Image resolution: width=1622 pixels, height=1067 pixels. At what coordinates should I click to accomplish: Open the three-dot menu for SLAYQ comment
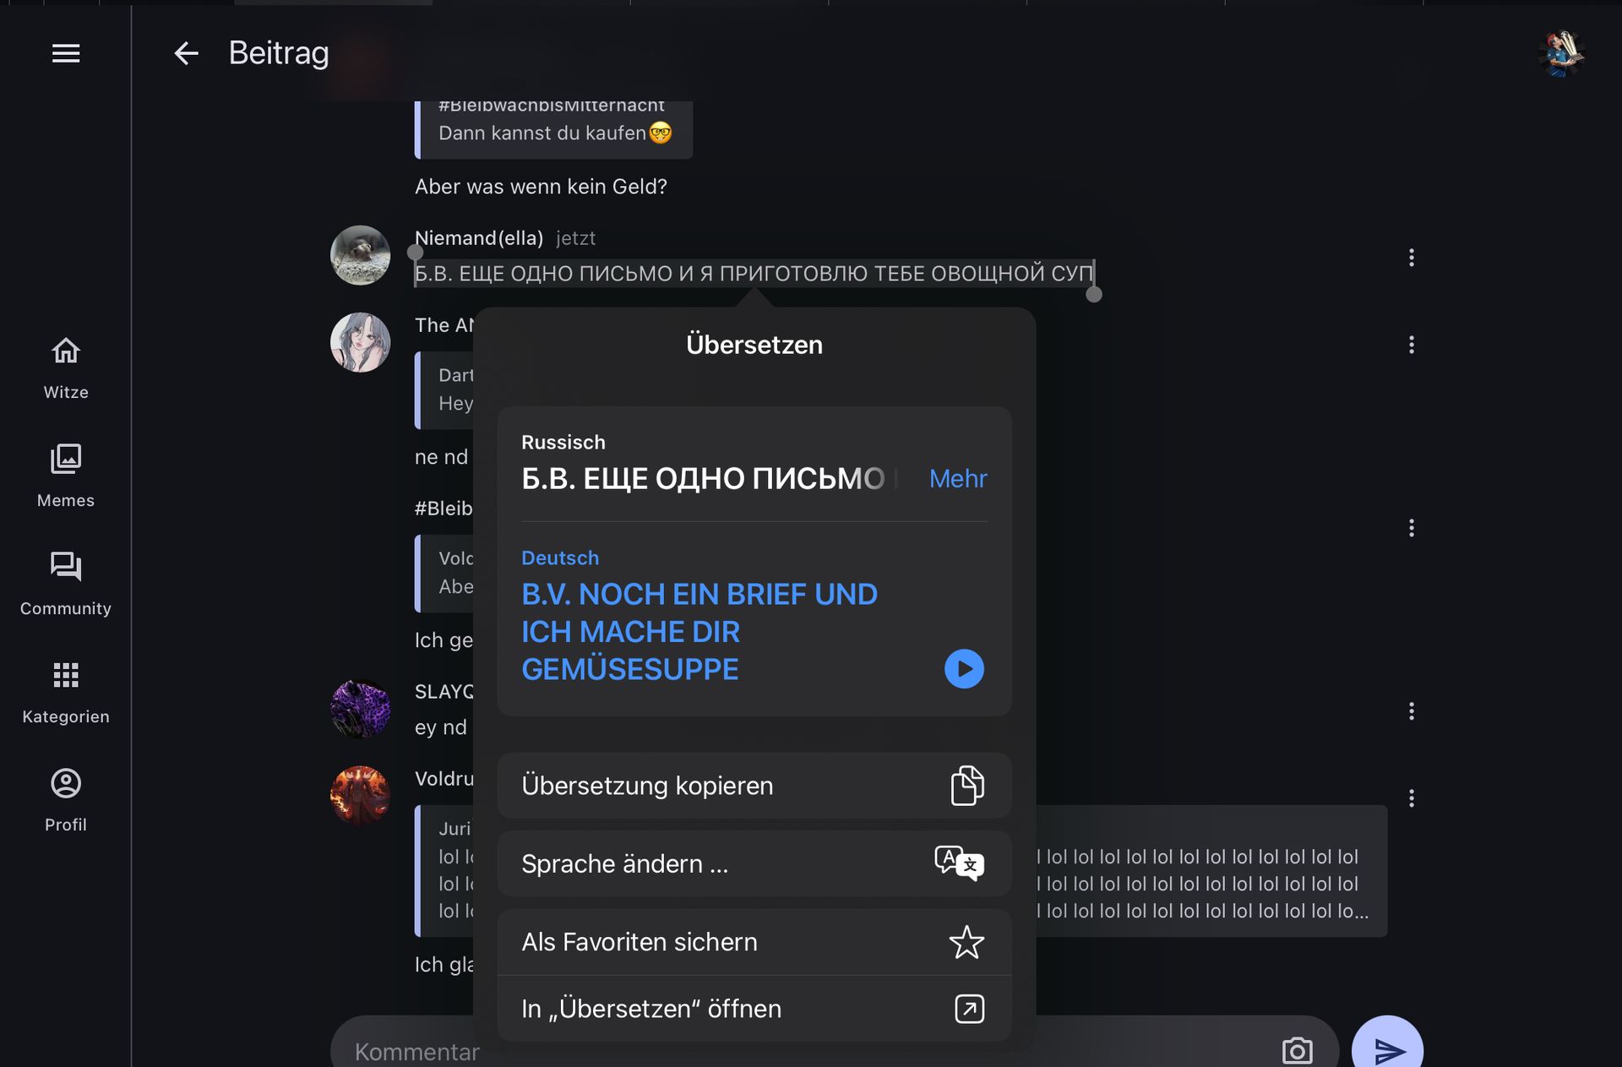(1411, 711)
